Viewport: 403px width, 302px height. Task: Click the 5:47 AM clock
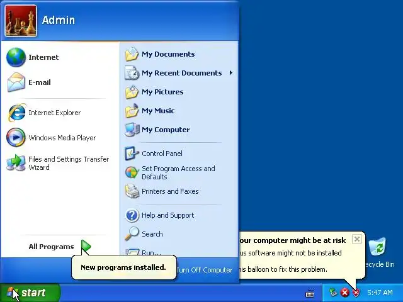pyautogui.click(x=380, y=293)
